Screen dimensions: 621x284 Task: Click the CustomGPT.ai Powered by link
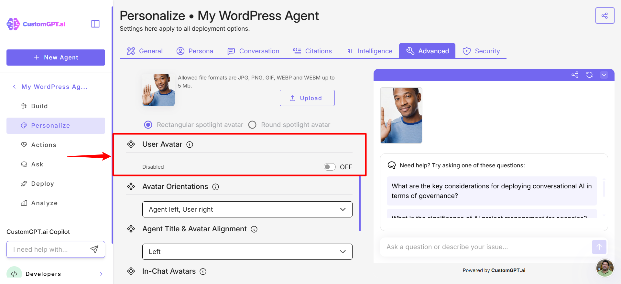[x=508, y=270]
